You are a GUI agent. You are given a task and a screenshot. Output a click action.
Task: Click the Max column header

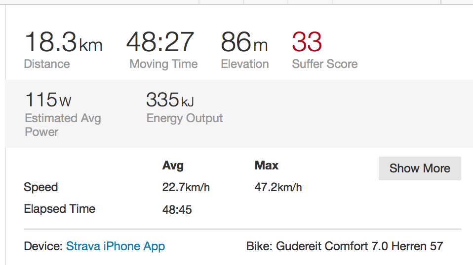[267, 166]
